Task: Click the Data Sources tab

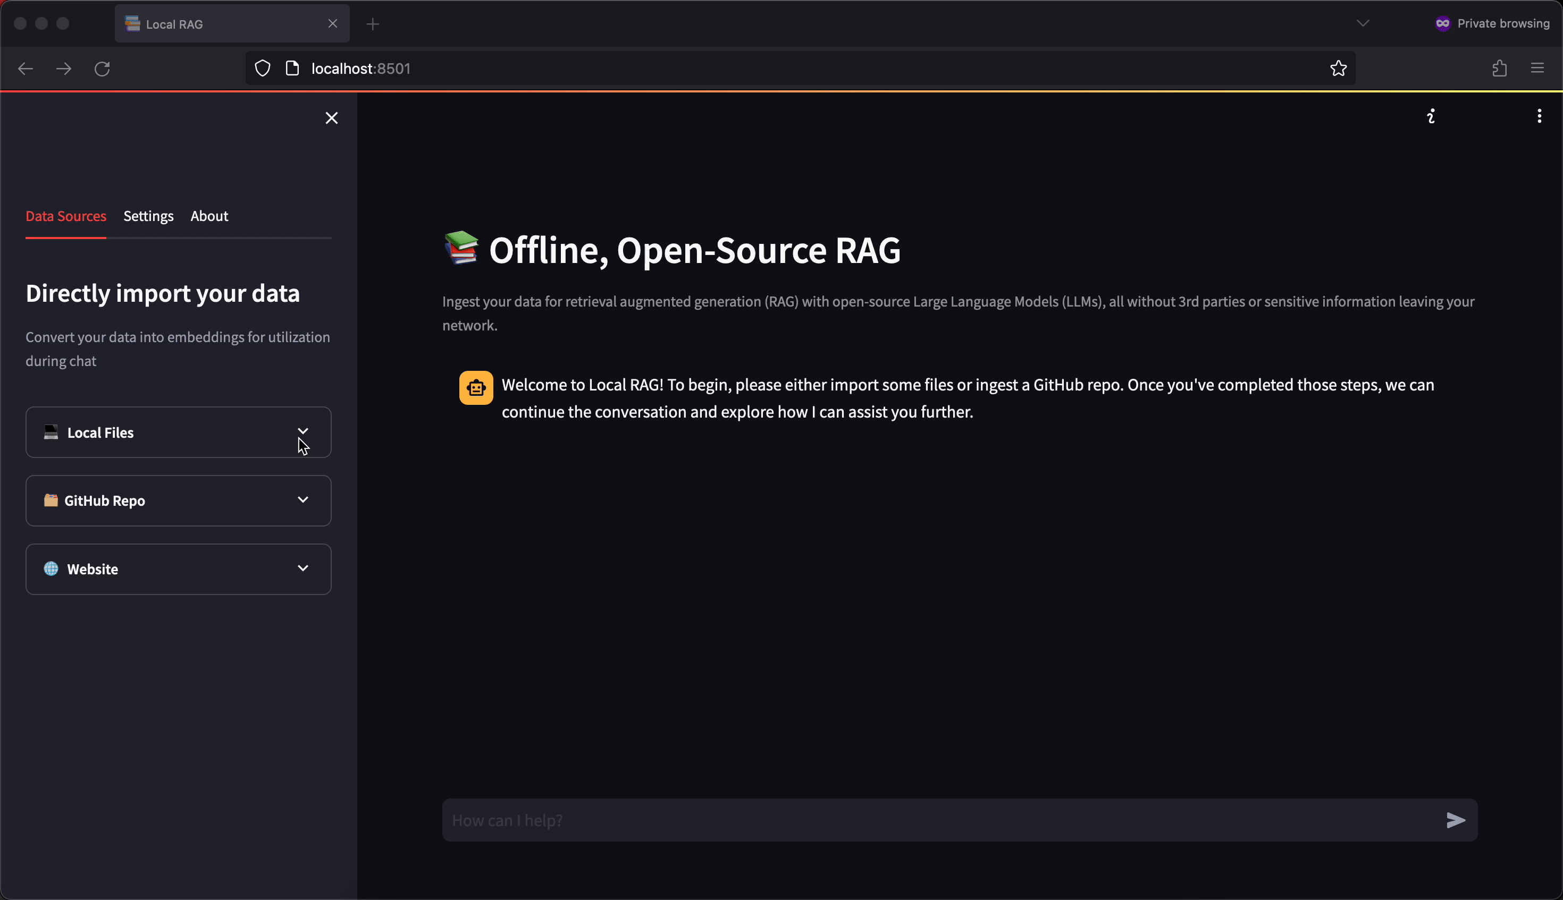Action: [65, 216]
